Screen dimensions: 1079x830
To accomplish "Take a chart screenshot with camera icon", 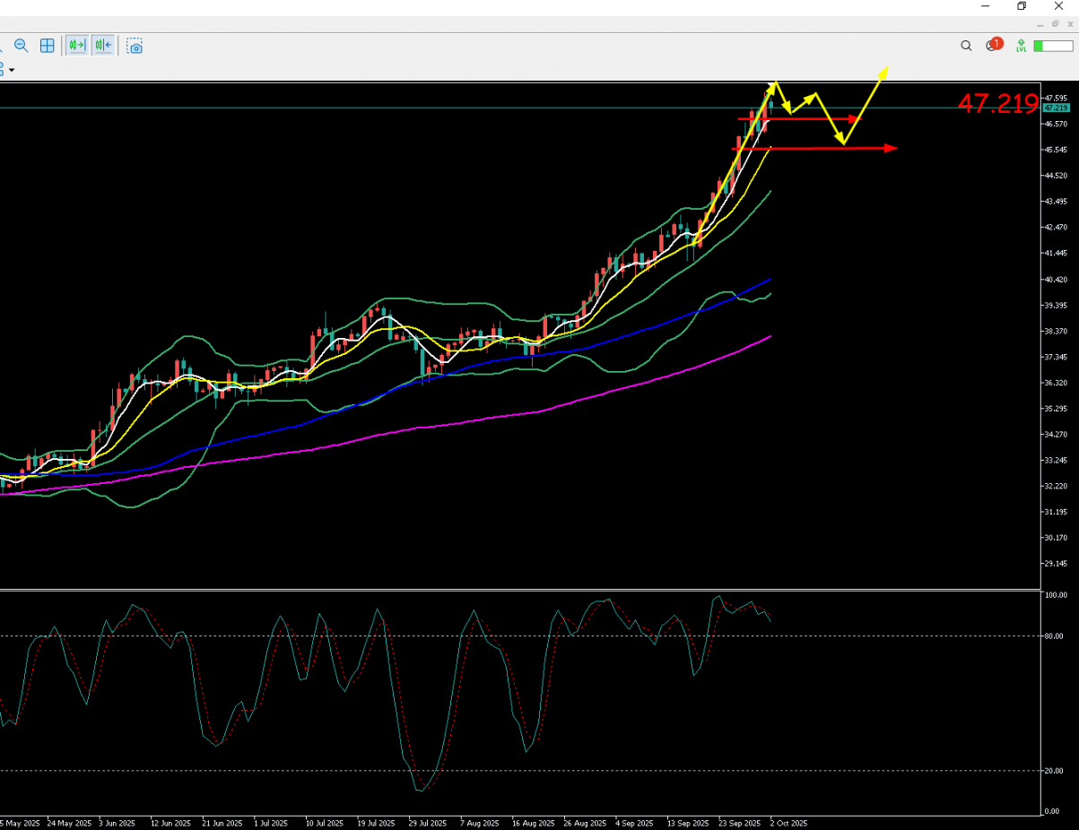I will pyautogui.click(x=135, y=46).
